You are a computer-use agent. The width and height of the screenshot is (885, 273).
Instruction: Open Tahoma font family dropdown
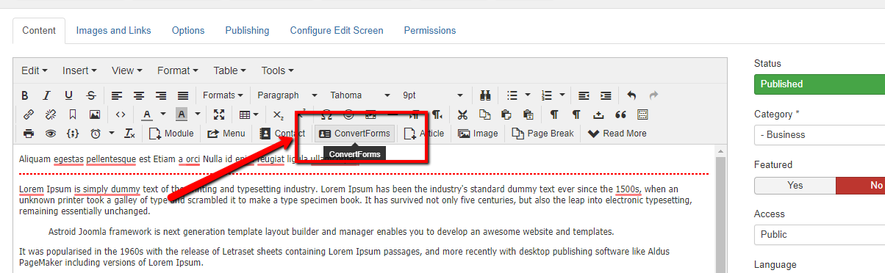[360, 95]
